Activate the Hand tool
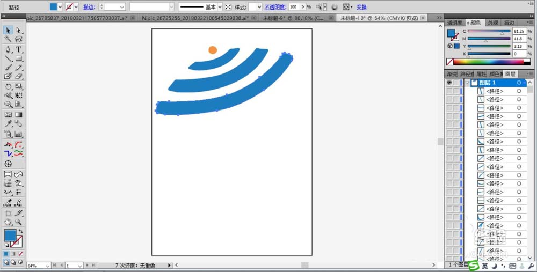Viewport: 537px width, 272px height. point(8,222)
